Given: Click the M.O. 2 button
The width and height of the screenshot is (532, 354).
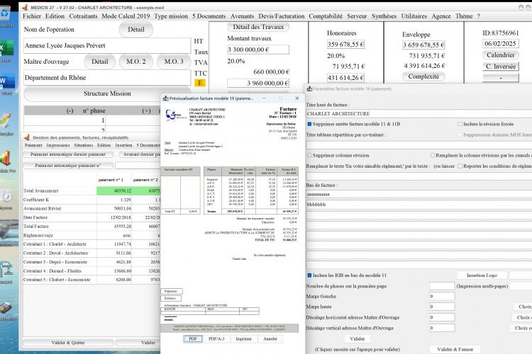Looking at the screenshot, I should pyautogui.click(x=135, y=62).
